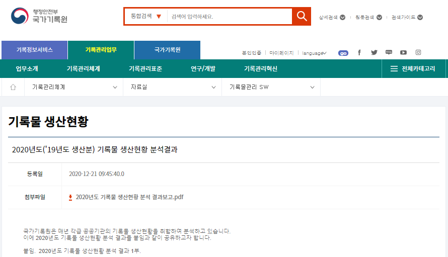The width and height of the screenshot is (448, 257).
Task: Click the National Archives of Korea logo
Action: click(39, 16)
